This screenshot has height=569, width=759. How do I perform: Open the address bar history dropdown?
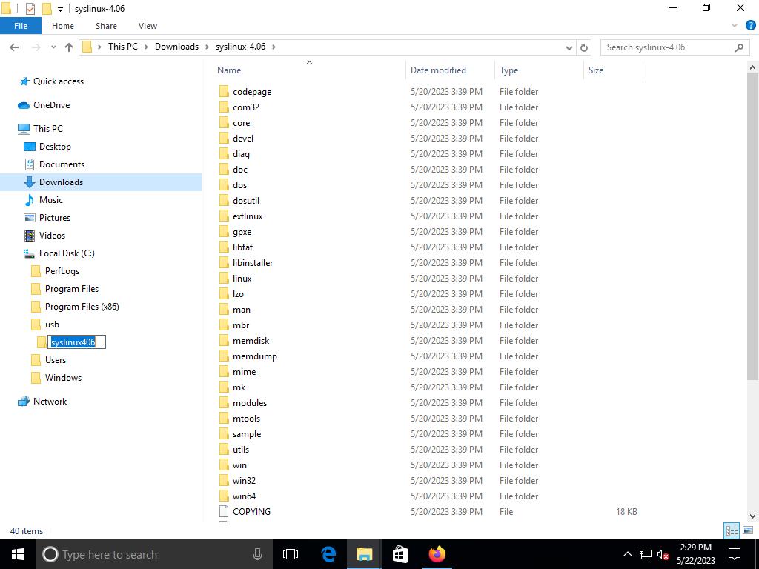(x=569, y=47)
